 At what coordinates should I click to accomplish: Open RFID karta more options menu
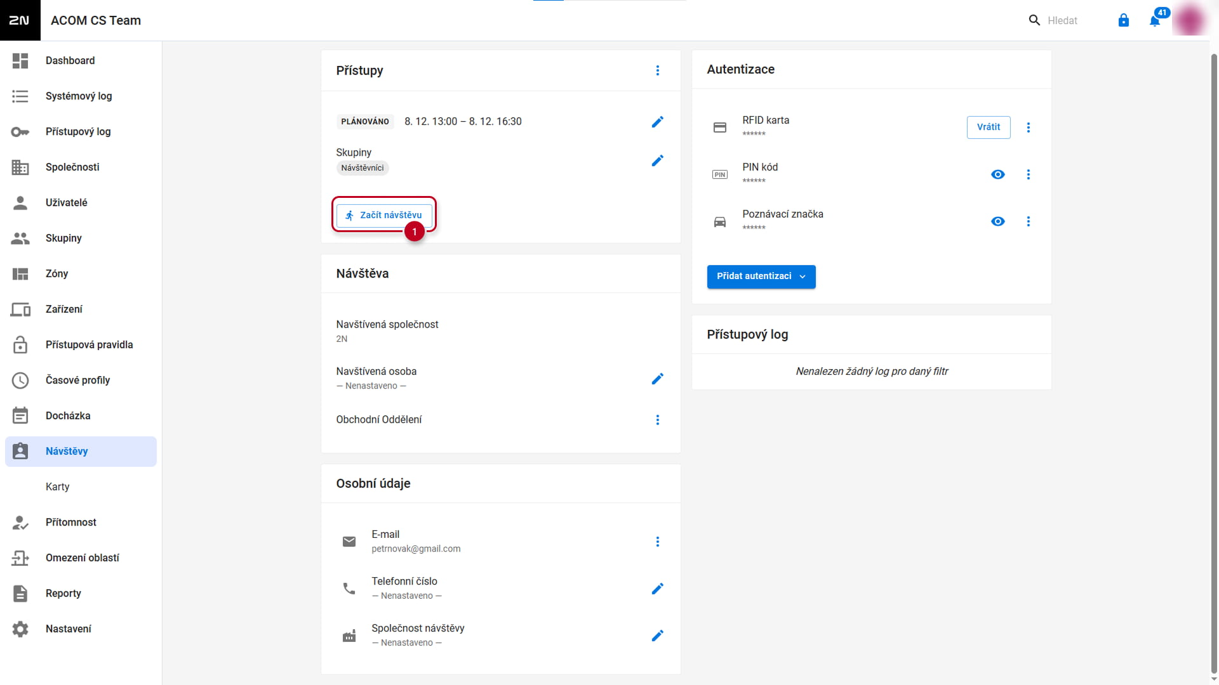coord(1029,127)
